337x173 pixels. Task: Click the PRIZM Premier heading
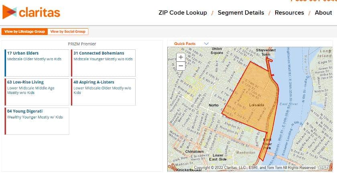(x=82, y=44)
